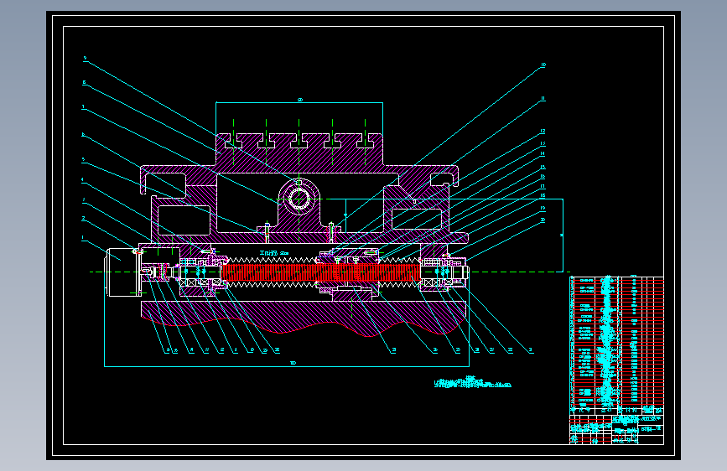727x471 pixels.
Task: Click the bottom overall length dimension value
Action: click(x=293, y=363)
